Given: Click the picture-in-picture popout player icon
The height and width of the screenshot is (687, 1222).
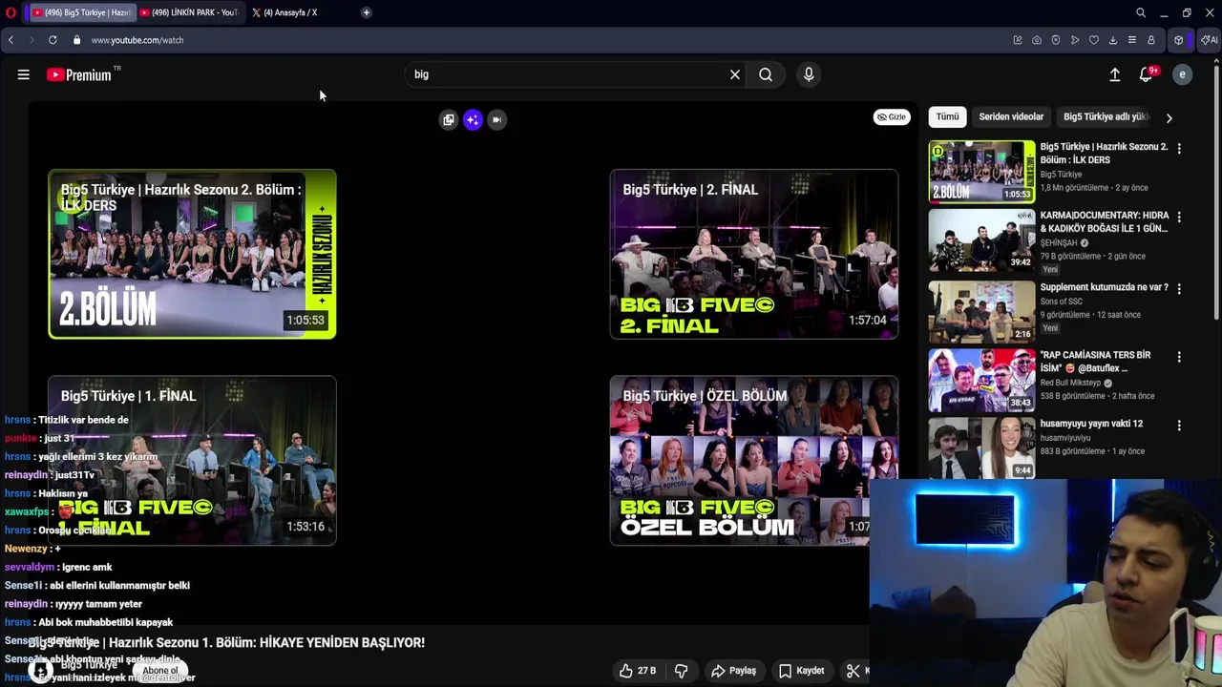Looking at the screenshot, I should (449, 119).
